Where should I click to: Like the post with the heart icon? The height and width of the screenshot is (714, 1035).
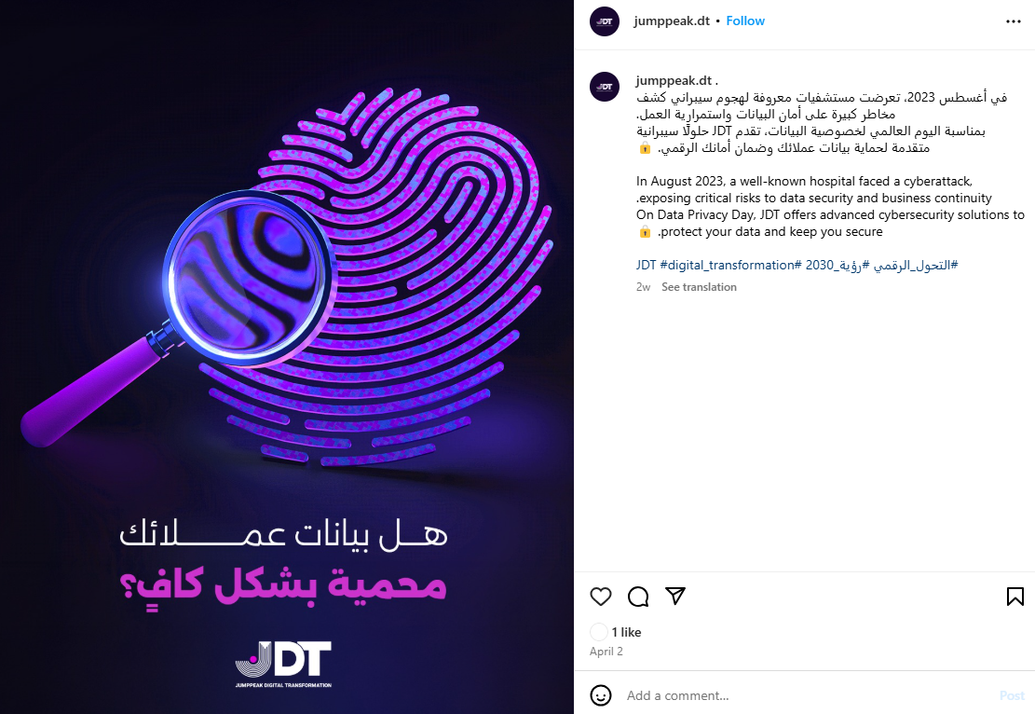600,597
